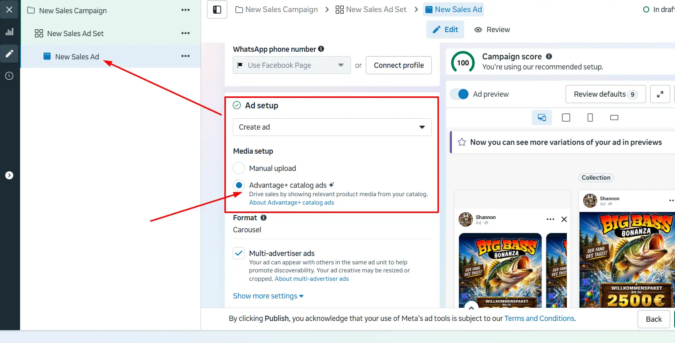The width and height of the screenshot is (675, 343).
Task: Click the New Sales Ad breadcrumb
Action: coord(453,10)
